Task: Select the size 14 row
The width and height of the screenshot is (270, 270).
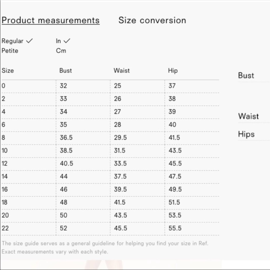Action: click(110, 177)
